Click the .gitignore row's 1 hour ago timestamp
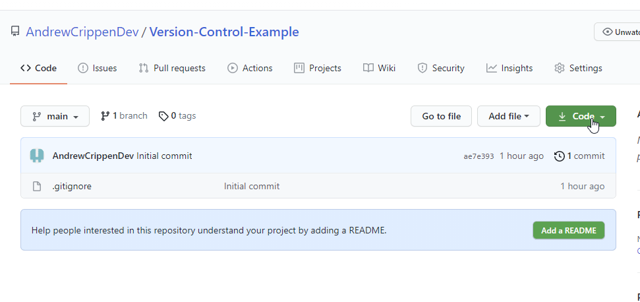640x302 pixels. tap(583, 187)
